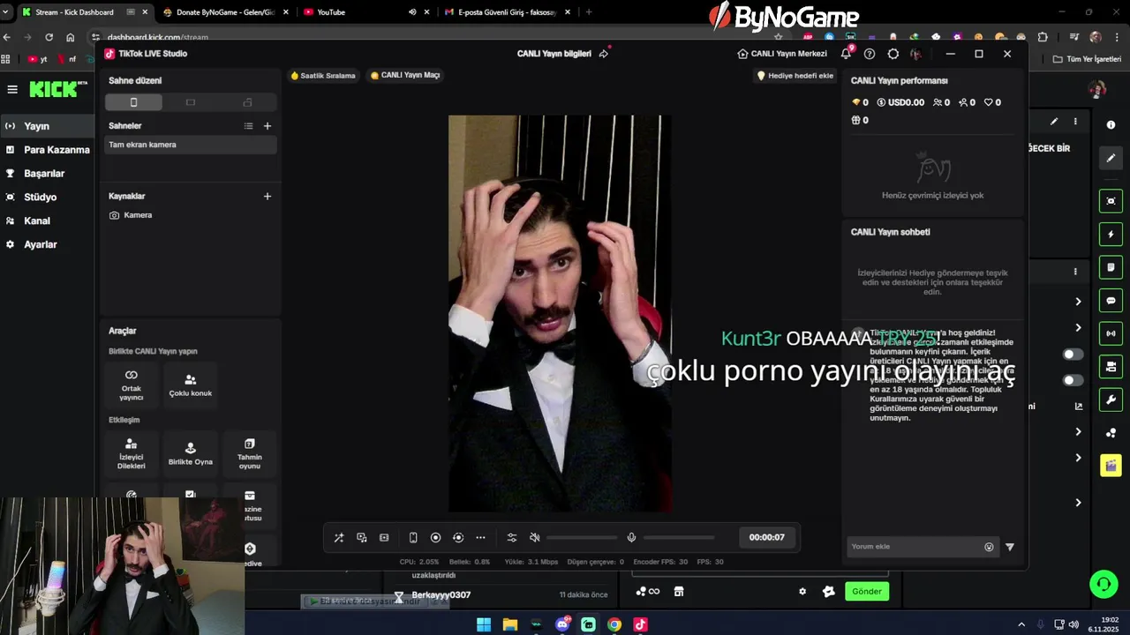This screenshot has width=1130, height=635.
Task: Click the Kick dashboard pencil edit icon
Action: tap(1111, 158)
